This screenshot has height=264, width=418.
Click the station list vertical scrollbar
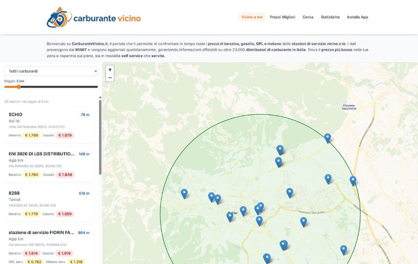(x=100, y=137)
